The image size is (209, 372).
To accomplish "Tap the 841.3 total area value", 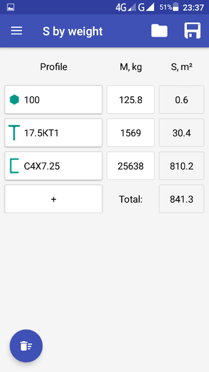I will [x=181, y=199].
